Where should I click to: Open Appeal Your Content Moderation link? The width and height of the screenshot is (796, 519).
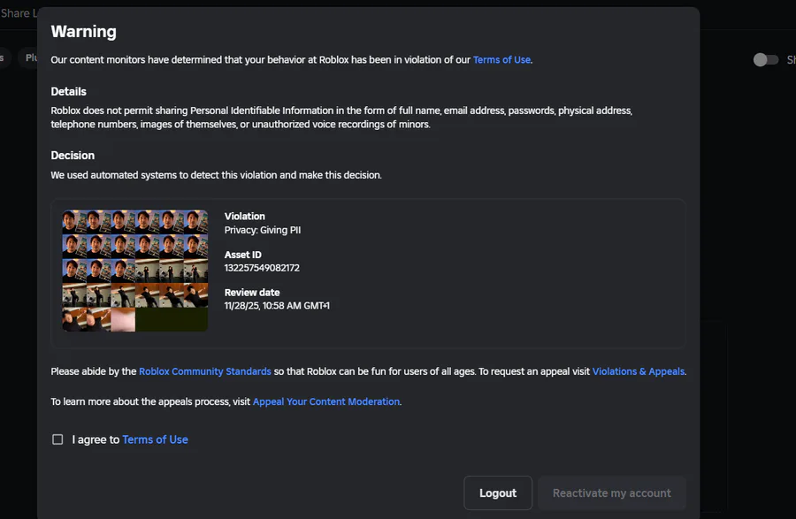[326, 401]
